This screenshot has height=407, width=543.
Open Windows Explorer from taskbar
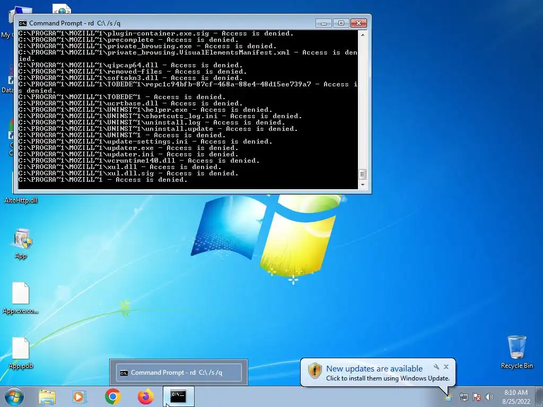(x=47, y=397)
